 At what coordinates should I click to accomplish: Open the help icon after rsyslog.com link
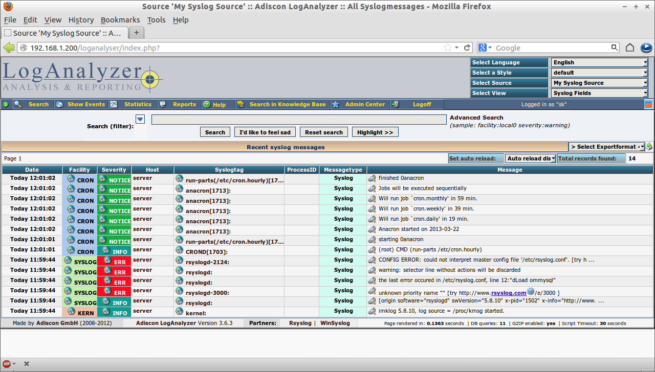(531, 291)
